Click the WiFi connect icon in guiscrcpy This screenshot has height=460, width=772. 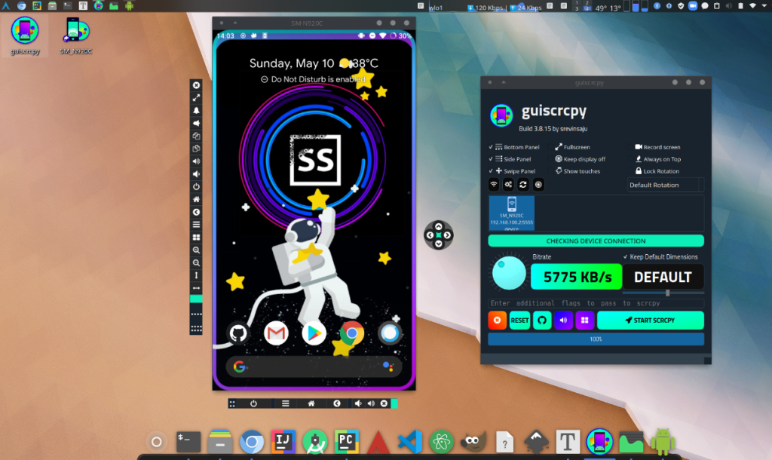(494, 185)
